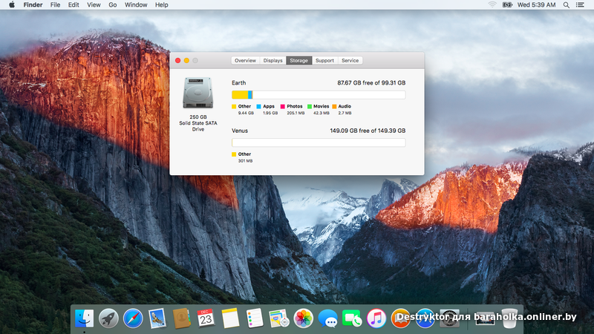Open Calendar showing 23 in Dock
594x334 pixels.
(x=206, y=318)
